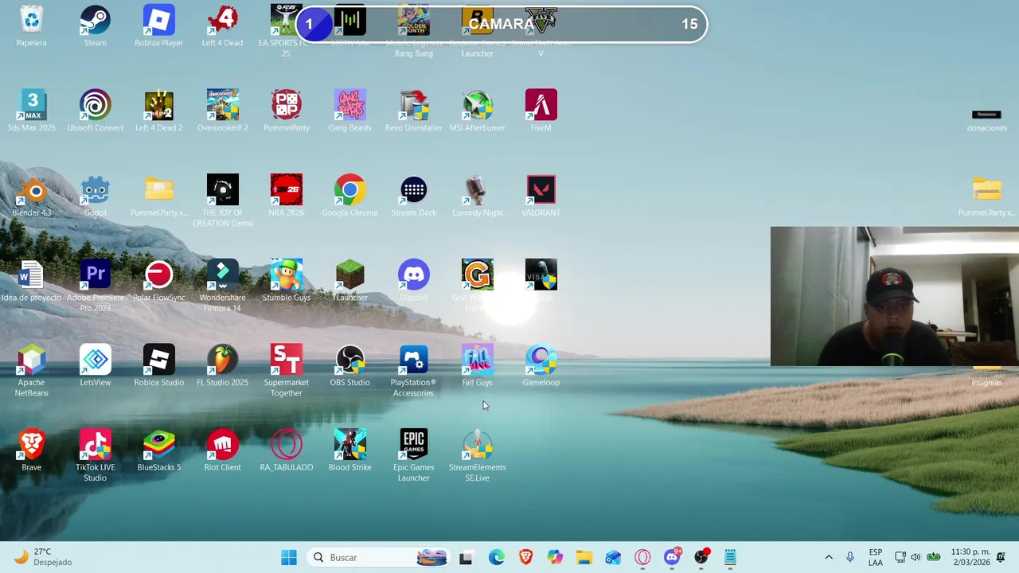This screenshot has height=573, width=1019.
Task: Select the NBA 2K26 shortcut
Action: (x=287, y=196)
